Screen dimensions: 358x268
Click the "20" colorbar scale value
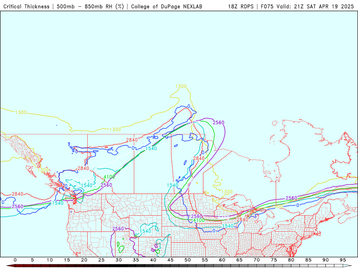tap(84, 260)
